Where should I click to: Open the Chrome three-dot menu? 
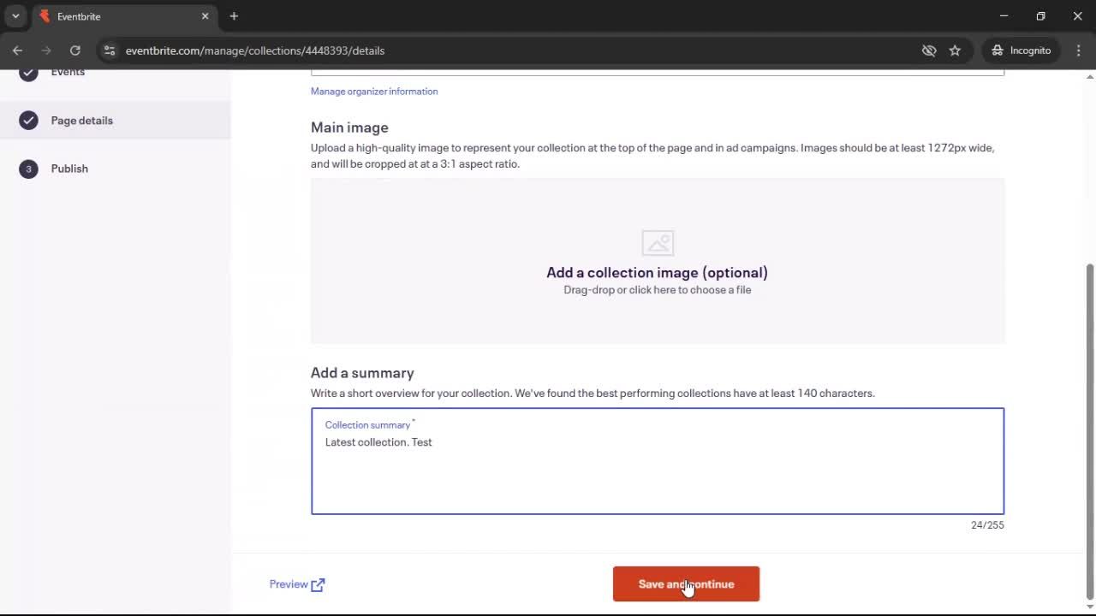(x=1078, y=50)
